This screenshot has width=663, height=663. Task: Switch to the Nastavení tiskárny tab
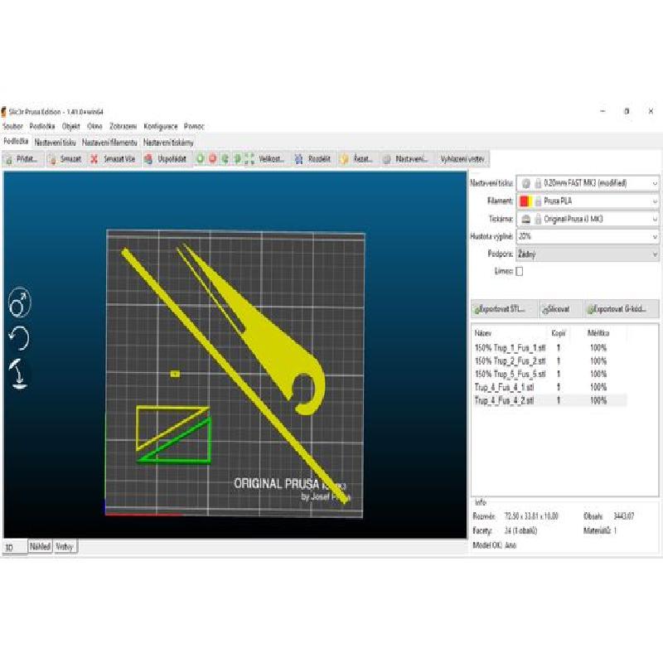(x=168, y=143)
